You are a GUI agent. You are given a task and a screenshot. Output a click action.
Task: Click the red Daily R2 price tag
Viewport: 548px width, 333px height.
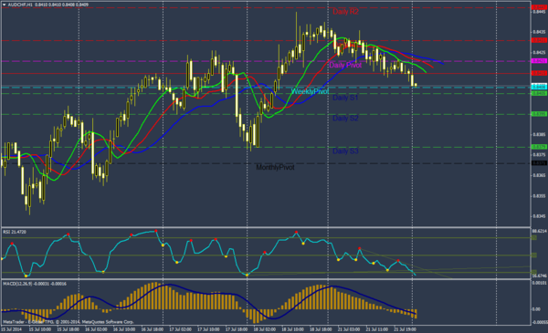click(539, 7)
